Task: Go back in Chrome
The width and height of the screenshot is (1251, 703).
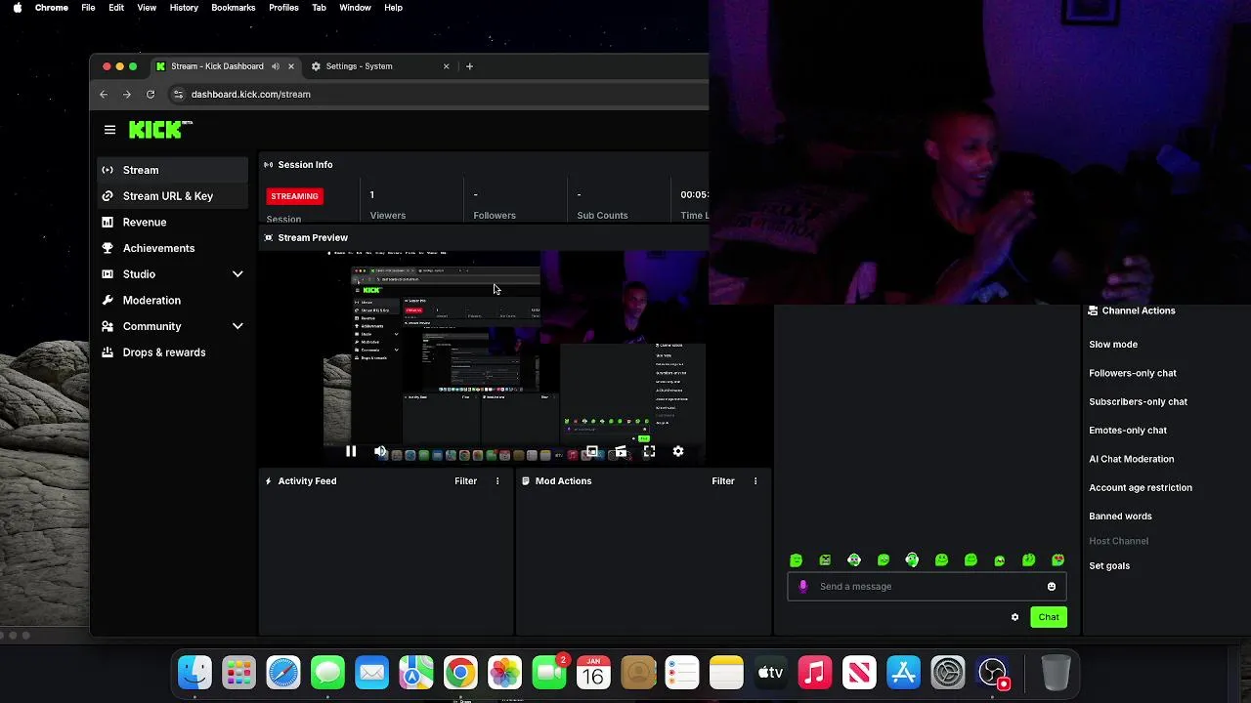Action: (104, 95)
